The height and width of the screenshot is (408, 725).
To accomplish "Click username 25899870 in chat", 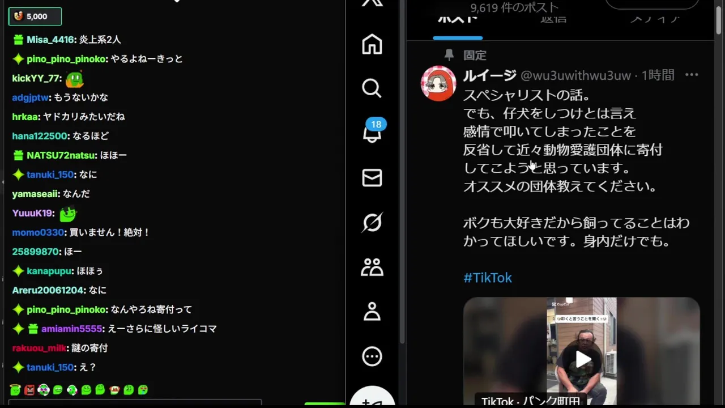I will pos(35,252).
